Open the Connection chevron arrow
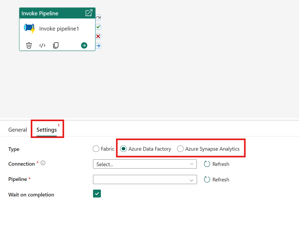Viewport: 299px width, 227px height. tap(192, 164)
